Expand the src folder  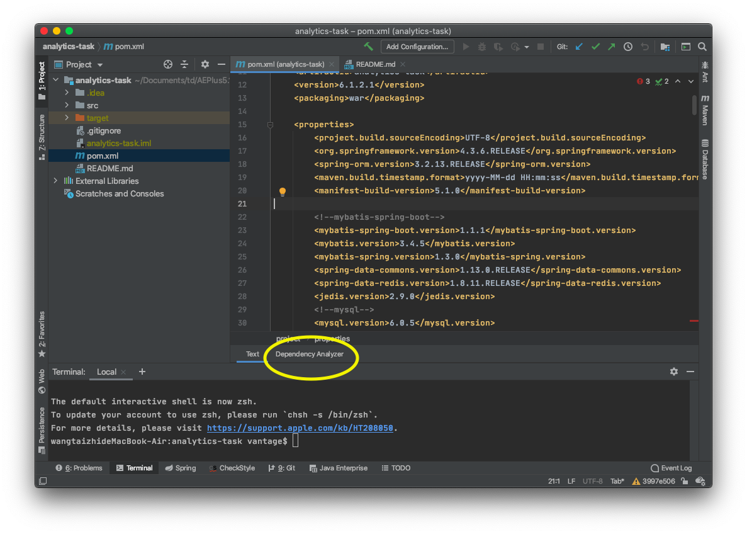[67, 105]
